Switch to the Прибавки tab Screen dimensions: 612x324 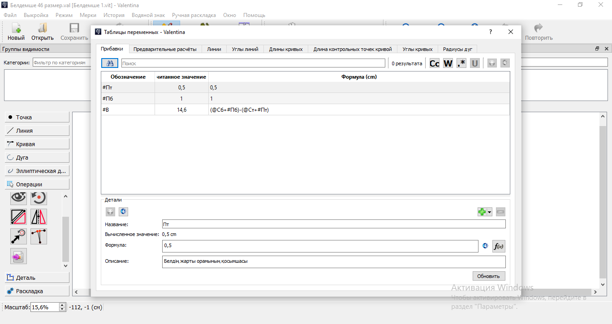pyautogui.click(x=112, y=49)
